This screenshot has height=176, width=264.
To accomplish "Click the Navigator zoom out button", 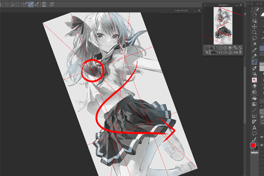I will tap(220, 48).
